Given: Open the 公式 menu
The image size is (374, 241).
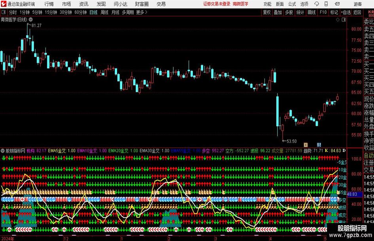Looking at the screenshot, I should pos(292,4).
